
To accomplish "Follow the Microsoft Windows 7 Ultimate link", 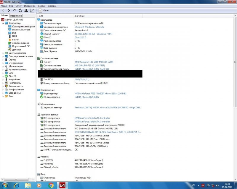I will tap(89, 27).
